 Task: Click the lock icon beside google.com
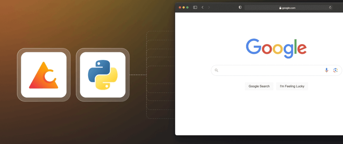[x=280, y=8]
